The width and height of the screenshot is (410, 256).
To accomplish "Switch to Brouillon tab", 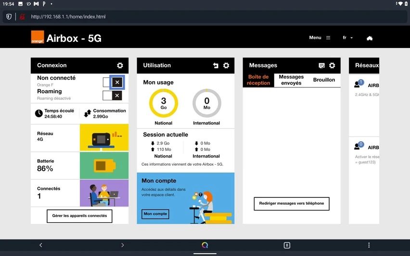I will click(x=324, y=80).
